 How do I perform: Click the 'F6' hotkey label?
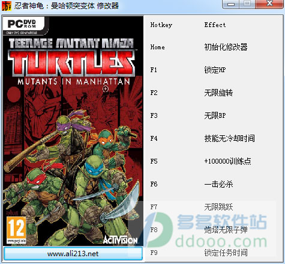(154, 184)
